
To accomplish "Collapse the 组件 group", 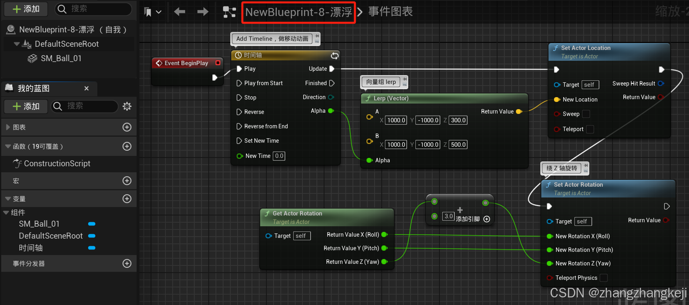I will click(6, 213).
